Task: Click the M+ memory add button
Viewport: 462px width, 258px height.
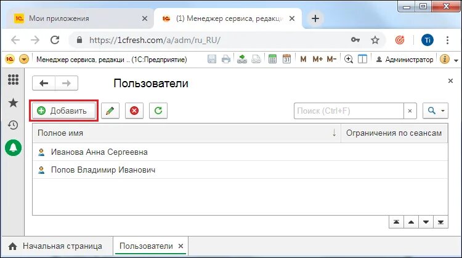Action: [318, 60]
